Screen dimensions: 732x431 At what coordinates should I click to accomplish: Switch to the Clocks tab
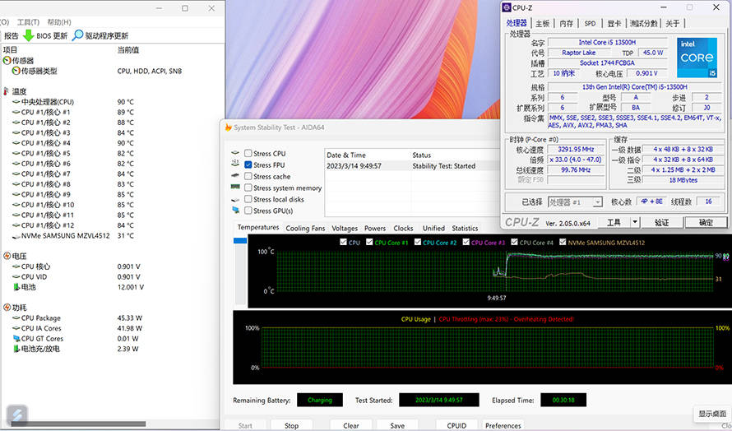point(403,229)
